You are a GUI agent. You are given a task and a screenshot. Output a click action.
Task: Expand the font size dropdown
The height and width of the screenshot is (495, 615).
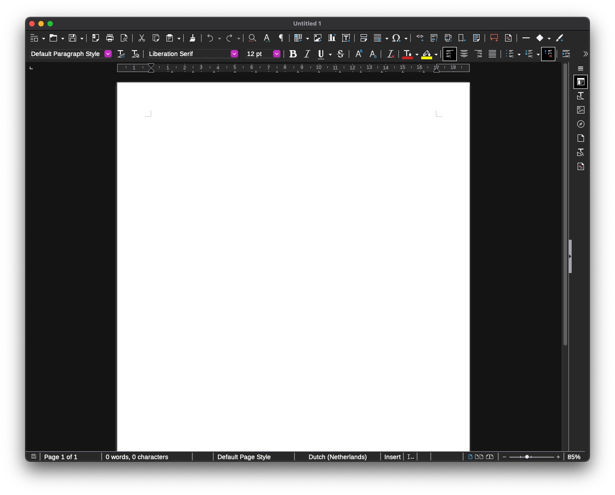click(x=276, y=54)
